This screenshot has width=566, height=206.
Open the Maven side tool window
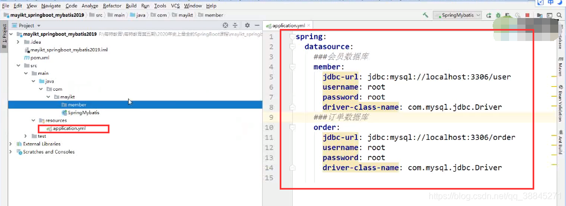[x=561, y=66]
